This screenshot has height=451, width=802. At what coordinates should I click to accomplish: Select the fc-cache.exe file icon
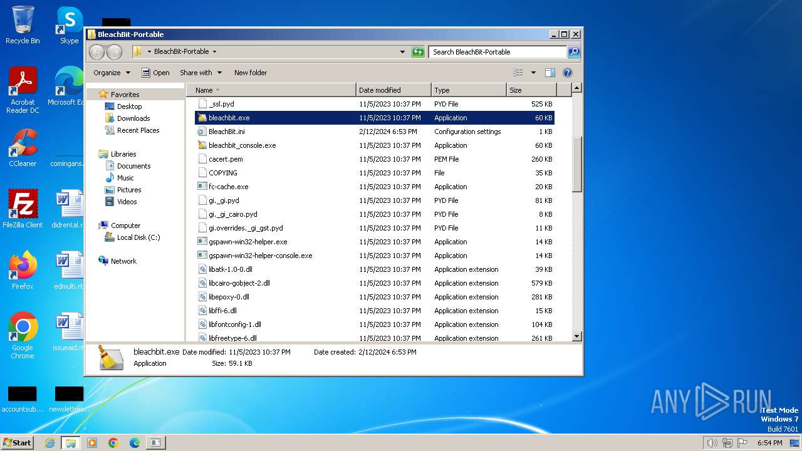point(202,187)
